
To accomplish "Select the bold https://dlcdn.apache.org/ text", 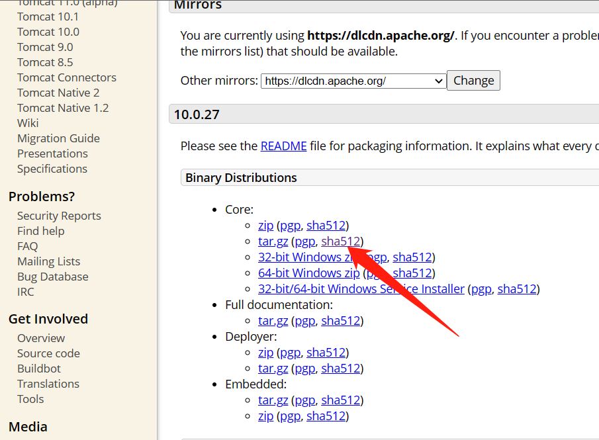I will click(x=381, y=36).
